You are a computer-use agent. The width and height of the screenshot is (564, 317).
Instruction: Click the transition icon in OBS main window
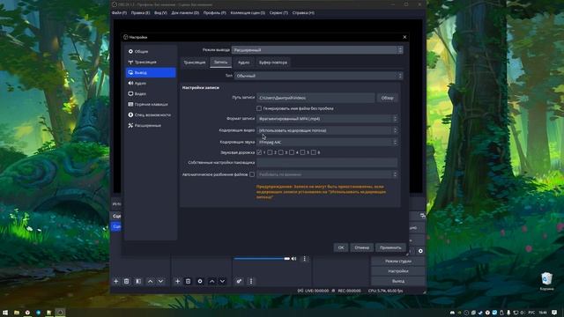point(423,215)
